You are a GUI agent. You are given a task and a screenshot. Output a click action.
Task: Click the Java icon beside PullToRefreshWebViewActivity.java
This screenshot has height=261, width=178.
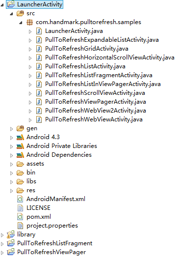coord(39,119)
